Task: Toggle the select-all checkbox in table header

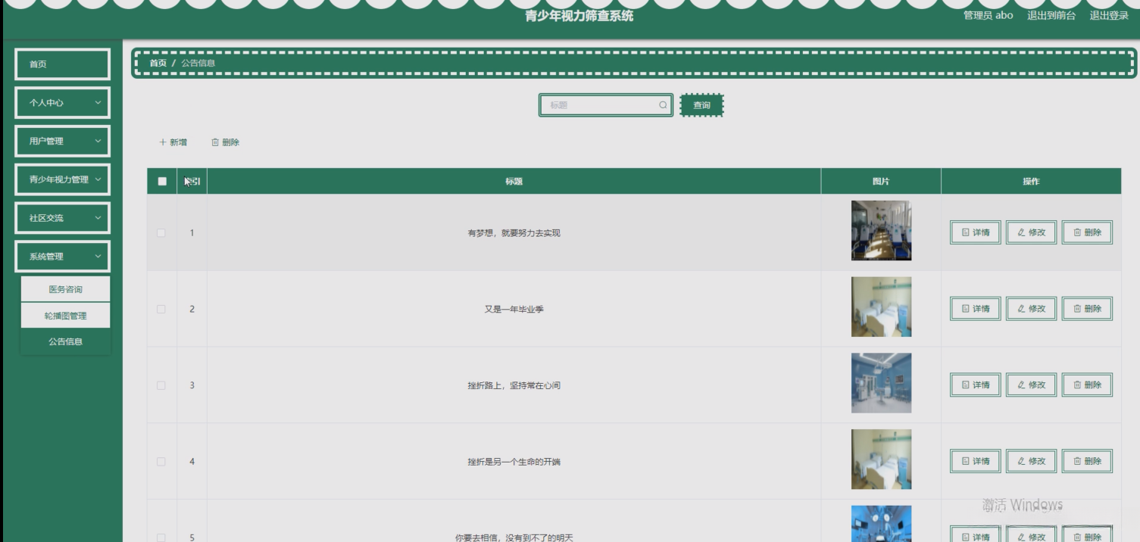Action: 162,181
